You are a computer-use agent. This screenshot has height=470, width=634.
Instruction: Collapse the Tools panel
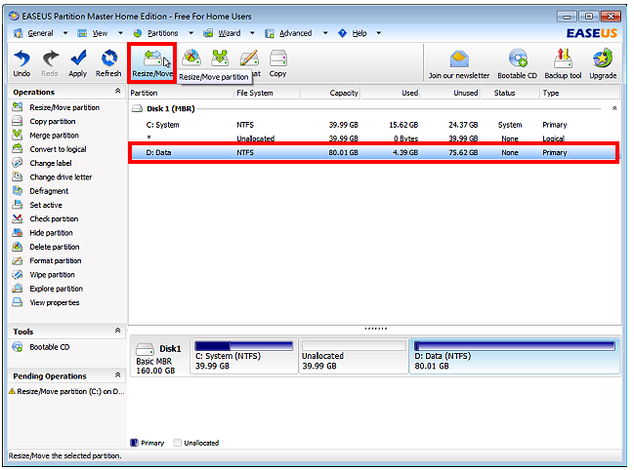tap(117, 331)
